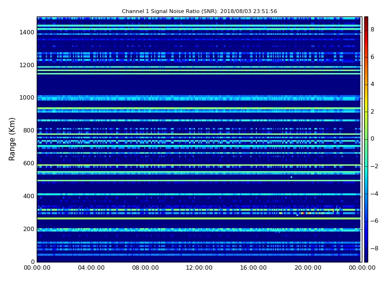Click the 400 range tick label
387x290 pixels.
(29, 196)
